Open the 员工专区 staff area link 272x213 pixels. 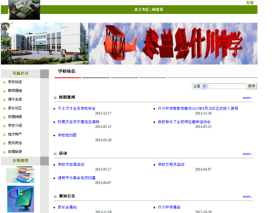click(142, 10)
